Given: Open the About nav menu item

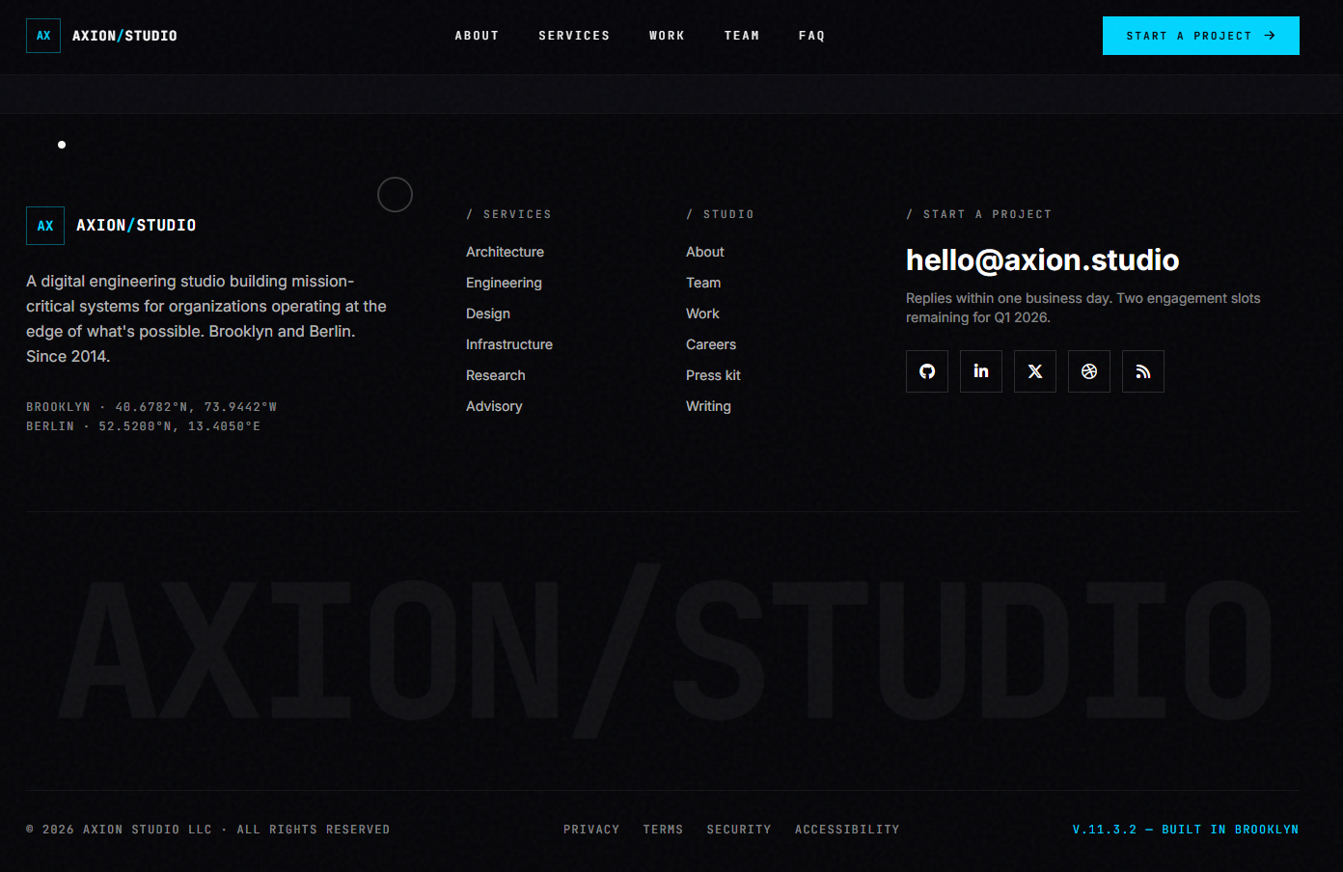Looking at the screenshot, I should coord(477,36).
